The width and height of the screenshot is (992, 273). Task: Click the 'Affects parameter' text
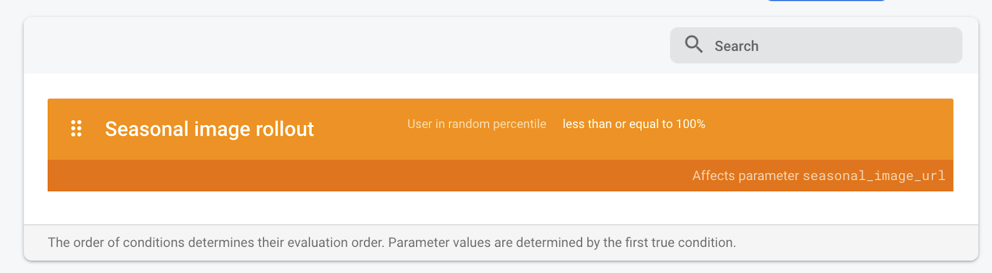point(745,176)
